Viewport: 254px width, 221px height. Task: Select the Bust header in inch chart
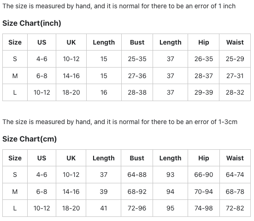click(137, 42)
